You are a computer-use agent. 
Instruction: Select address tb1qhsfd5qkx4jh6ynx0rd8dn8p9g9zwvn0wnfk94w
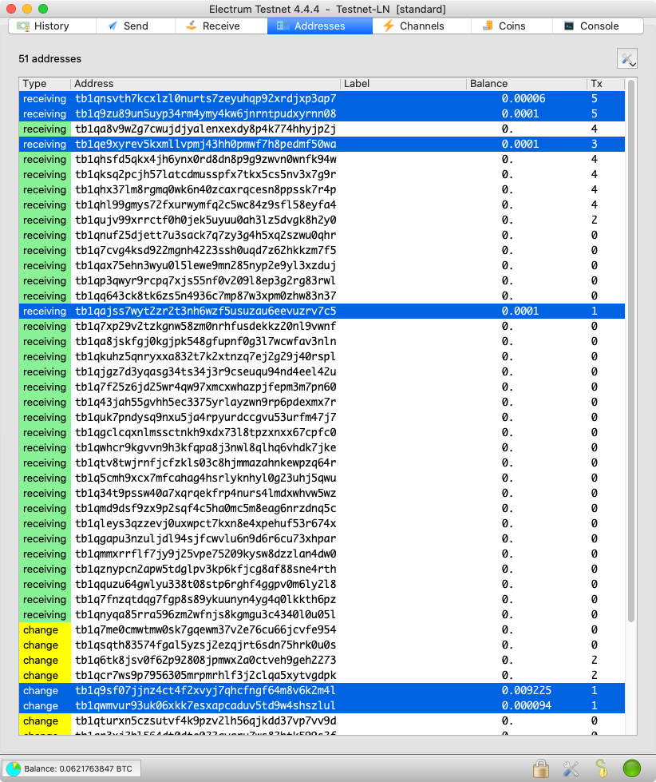coord(322,160)
